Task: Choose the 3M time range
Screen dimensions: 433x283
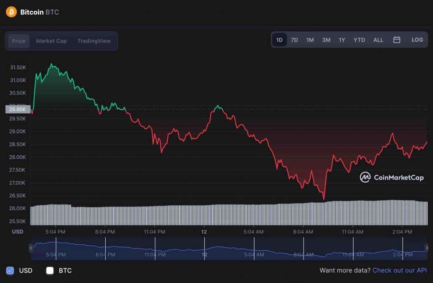Action: 326,40
